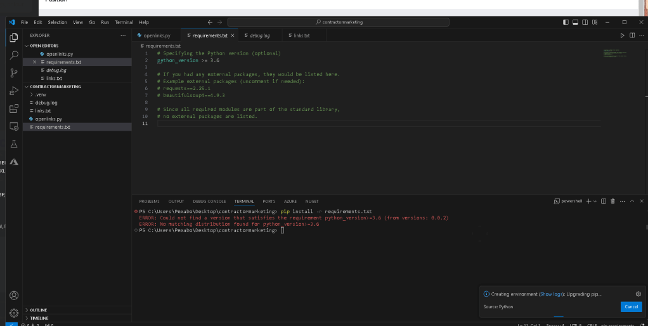Open the Manage gear menu
The image size is (648, 326).
click(14, 313)
